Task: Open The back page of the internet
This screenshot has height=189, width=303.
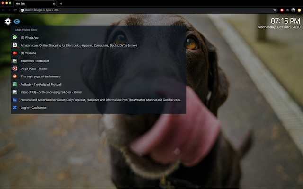Action: point(40,77)
